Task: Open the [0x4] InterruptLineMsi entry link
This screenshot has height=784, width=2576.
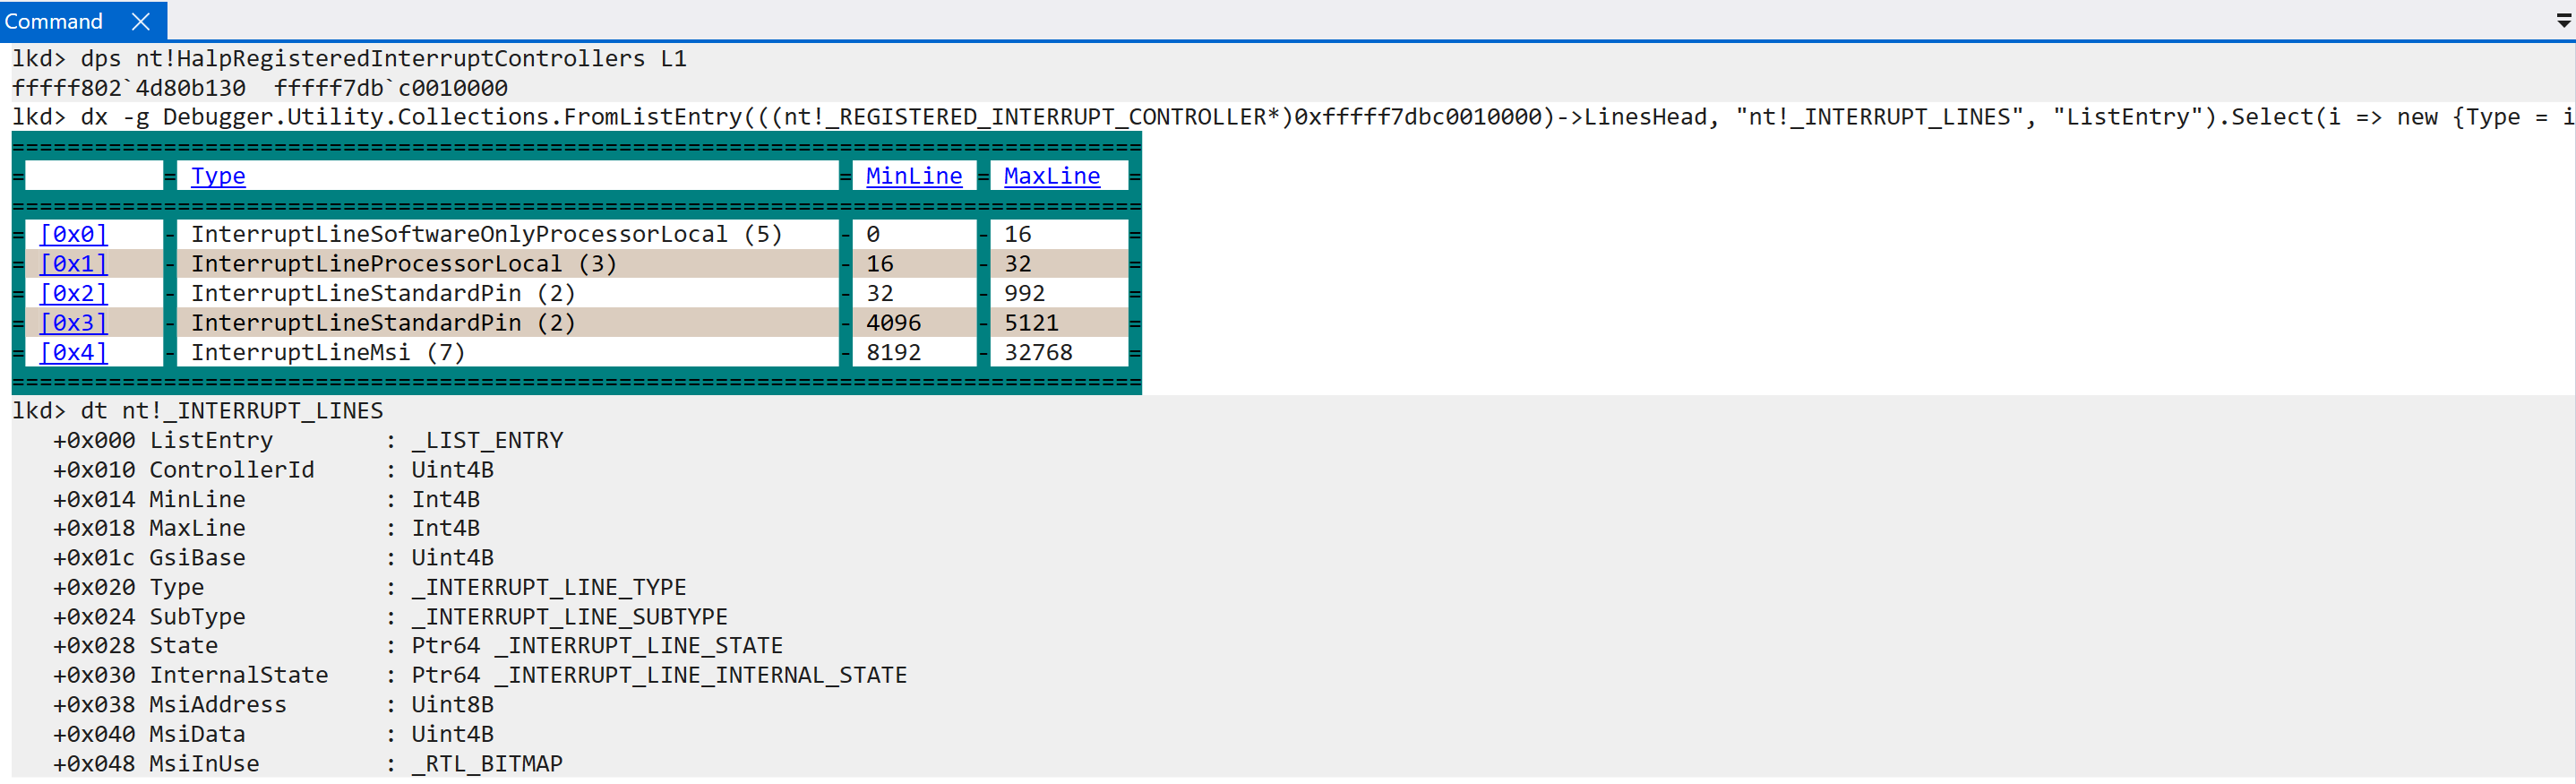Action: (x=73, y=352)
